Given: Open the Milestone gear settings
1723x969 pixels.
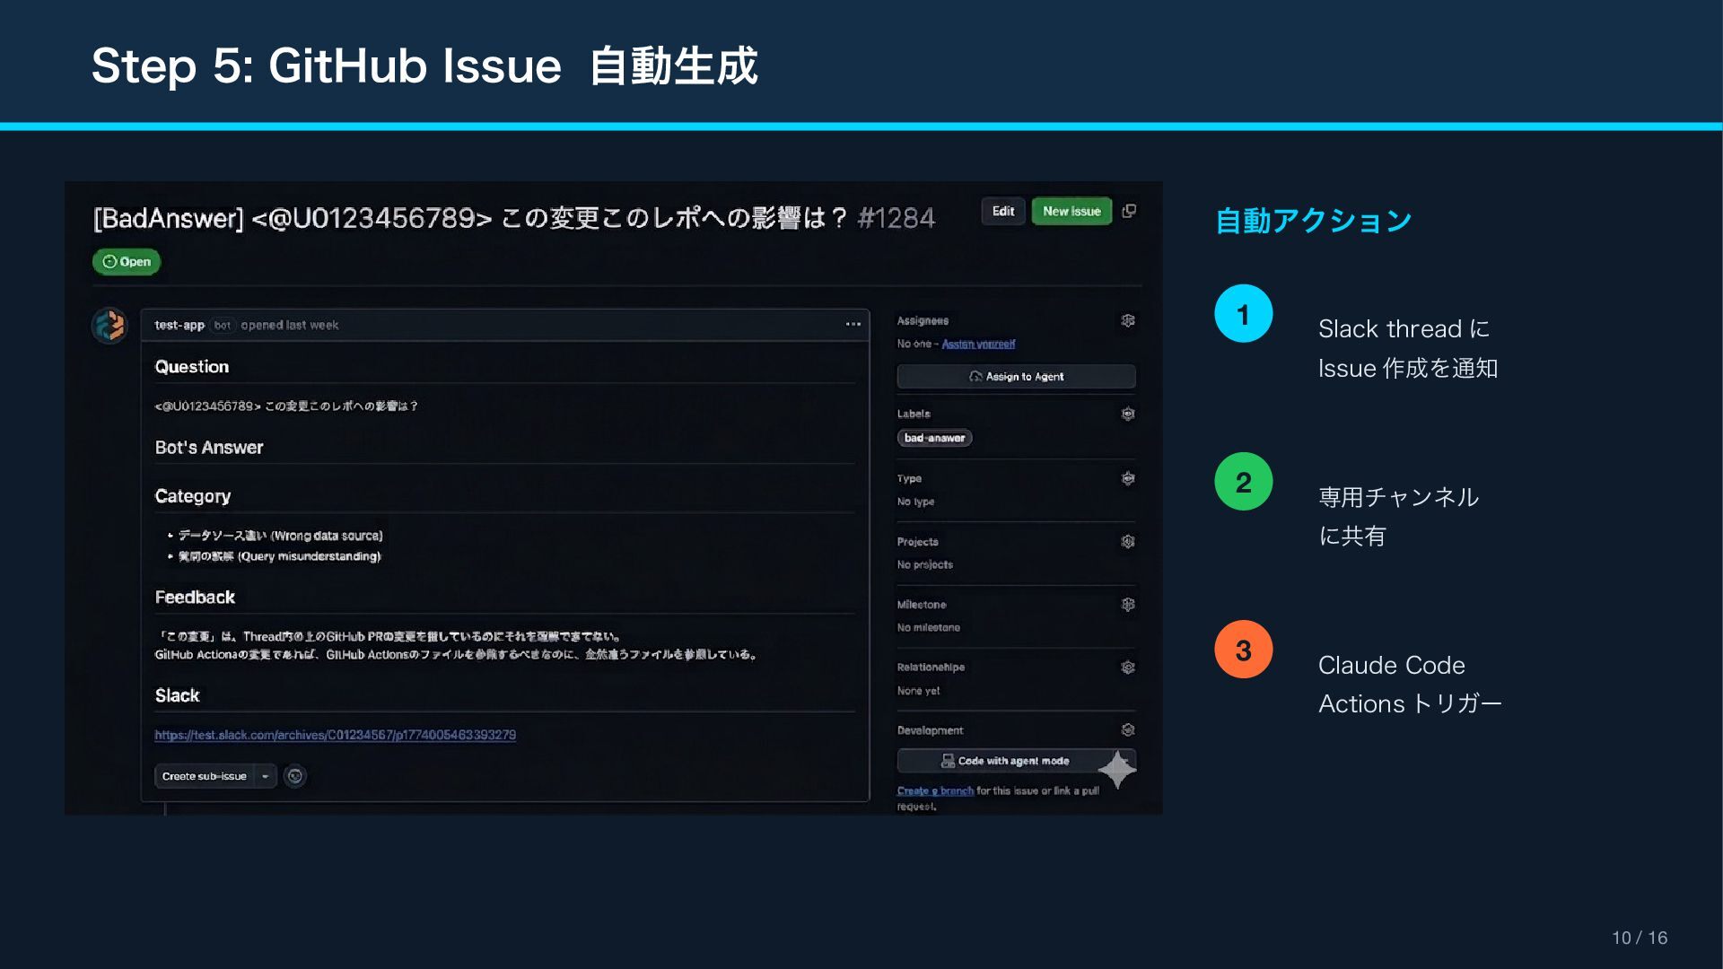Looking at the screenshot, I should pos(1128,605).
